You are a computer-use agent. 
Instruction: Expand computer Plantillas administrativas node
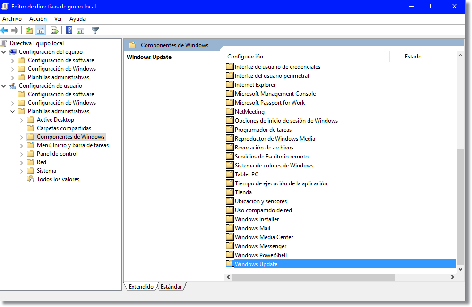[x=12, y=77]
